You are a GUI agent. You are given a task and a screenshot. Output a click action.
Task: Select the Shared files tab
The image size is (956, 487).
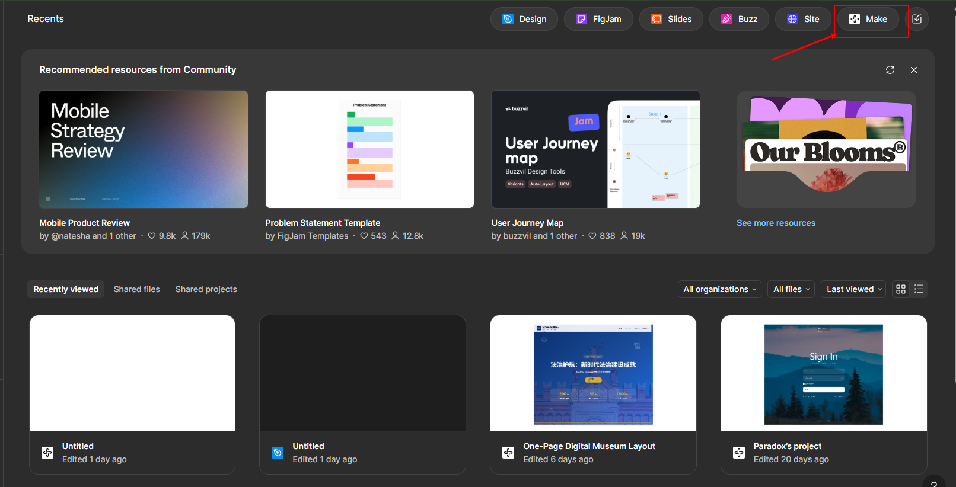click(x=137, y=289)
